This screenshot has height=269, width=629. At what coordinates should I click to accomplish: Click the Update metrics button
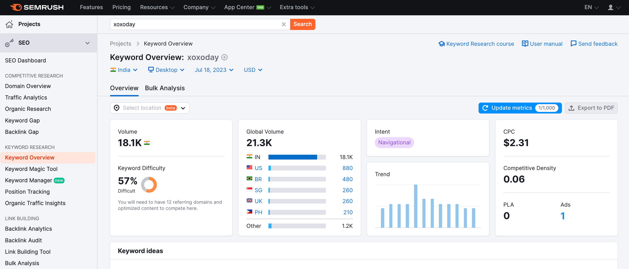520,108
